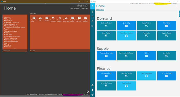Open the notifications bell icon
Viewport: 180px width, 97px height.
[x=92, y=90]
